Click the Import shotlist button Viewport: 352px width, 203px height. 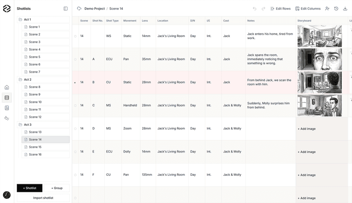point(43,198)
